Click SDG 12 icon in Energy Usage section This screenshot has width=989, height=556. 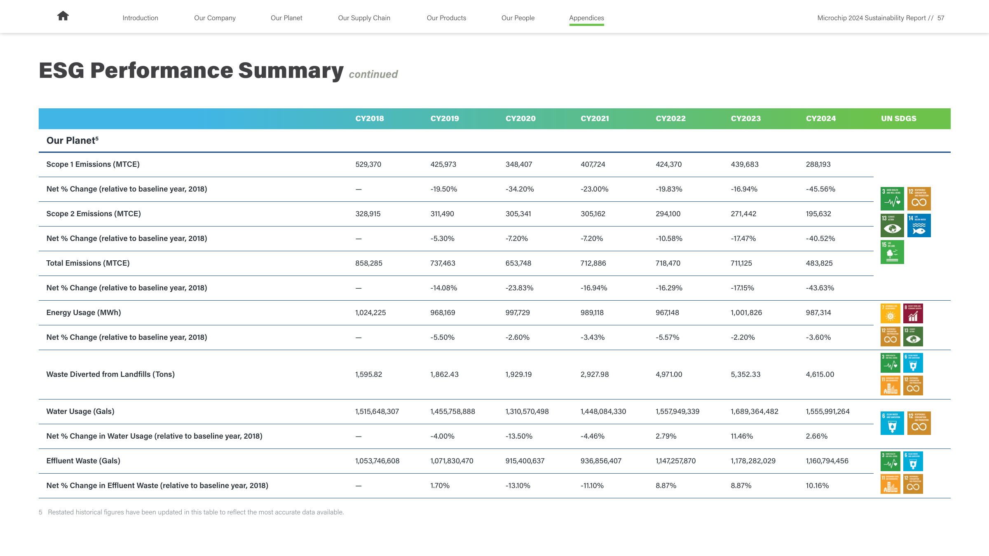tap(891, 336)
